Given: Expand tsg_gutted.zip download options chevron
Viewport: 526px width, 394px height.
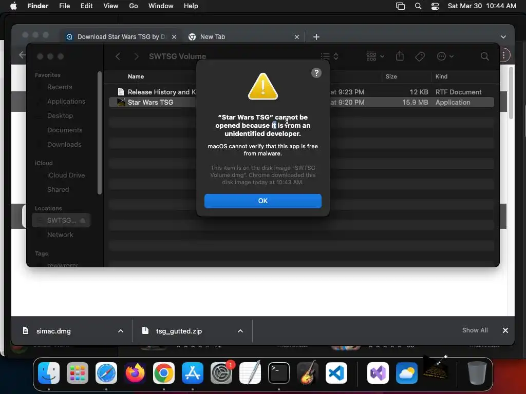Looking at the screenshot, I should 240,331.
